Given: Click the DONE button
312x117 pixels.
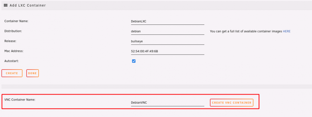Looking at the screenshot, I should [32, 73].
